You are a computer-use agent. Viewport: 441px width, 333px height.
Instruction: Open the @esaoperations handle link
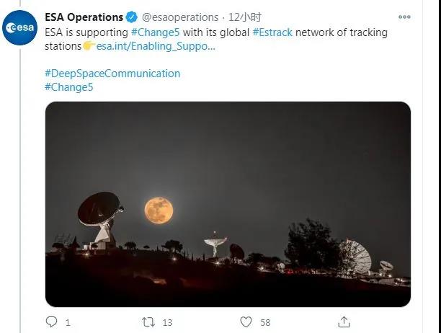pyautogui.click(x=179, y=17)
